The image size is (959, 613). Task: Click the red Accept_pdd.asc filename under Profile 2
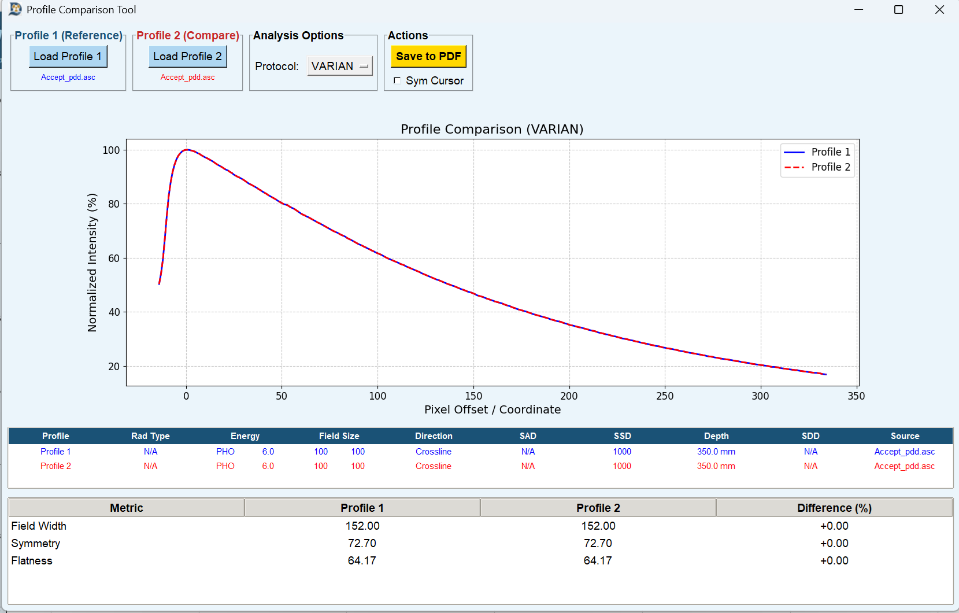[x=188, y=77]
